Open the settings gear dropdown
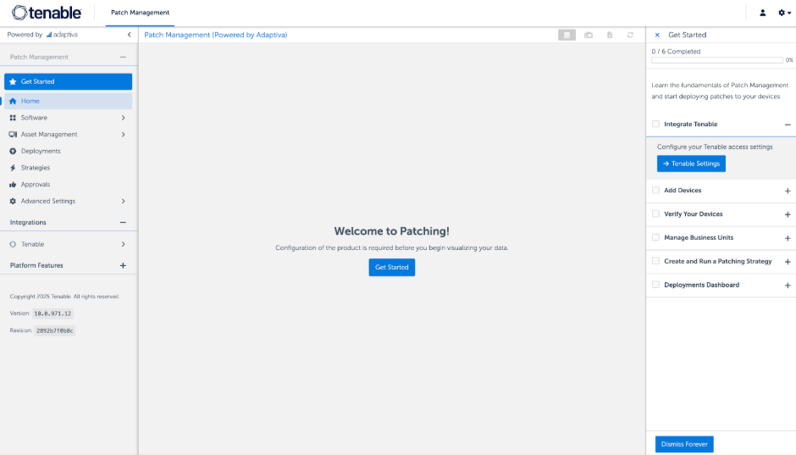Image resolution: width=796 pixels, height=455 pixels. point(784,13)
